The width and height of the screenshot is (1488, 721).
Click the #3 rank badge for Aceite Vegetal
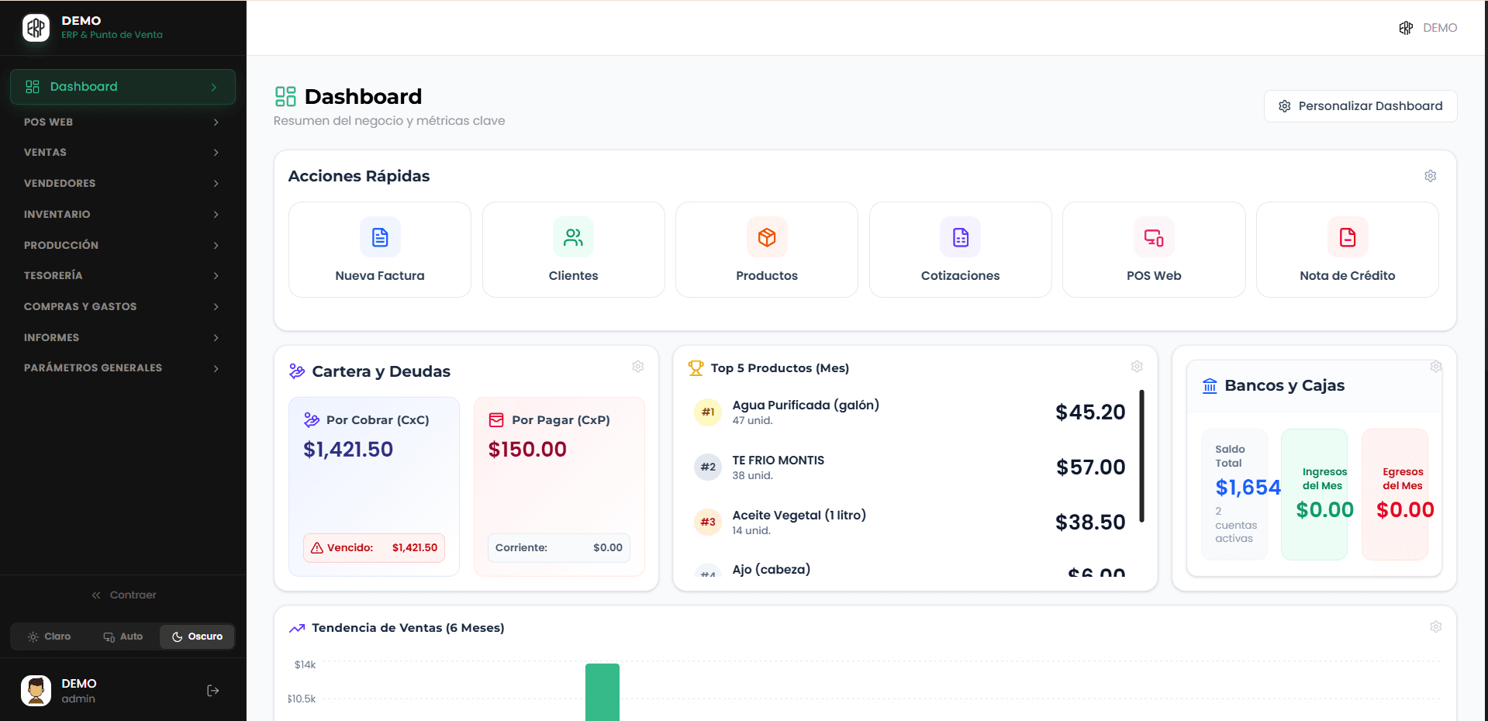pyautogui.click(x=708, y=523)
